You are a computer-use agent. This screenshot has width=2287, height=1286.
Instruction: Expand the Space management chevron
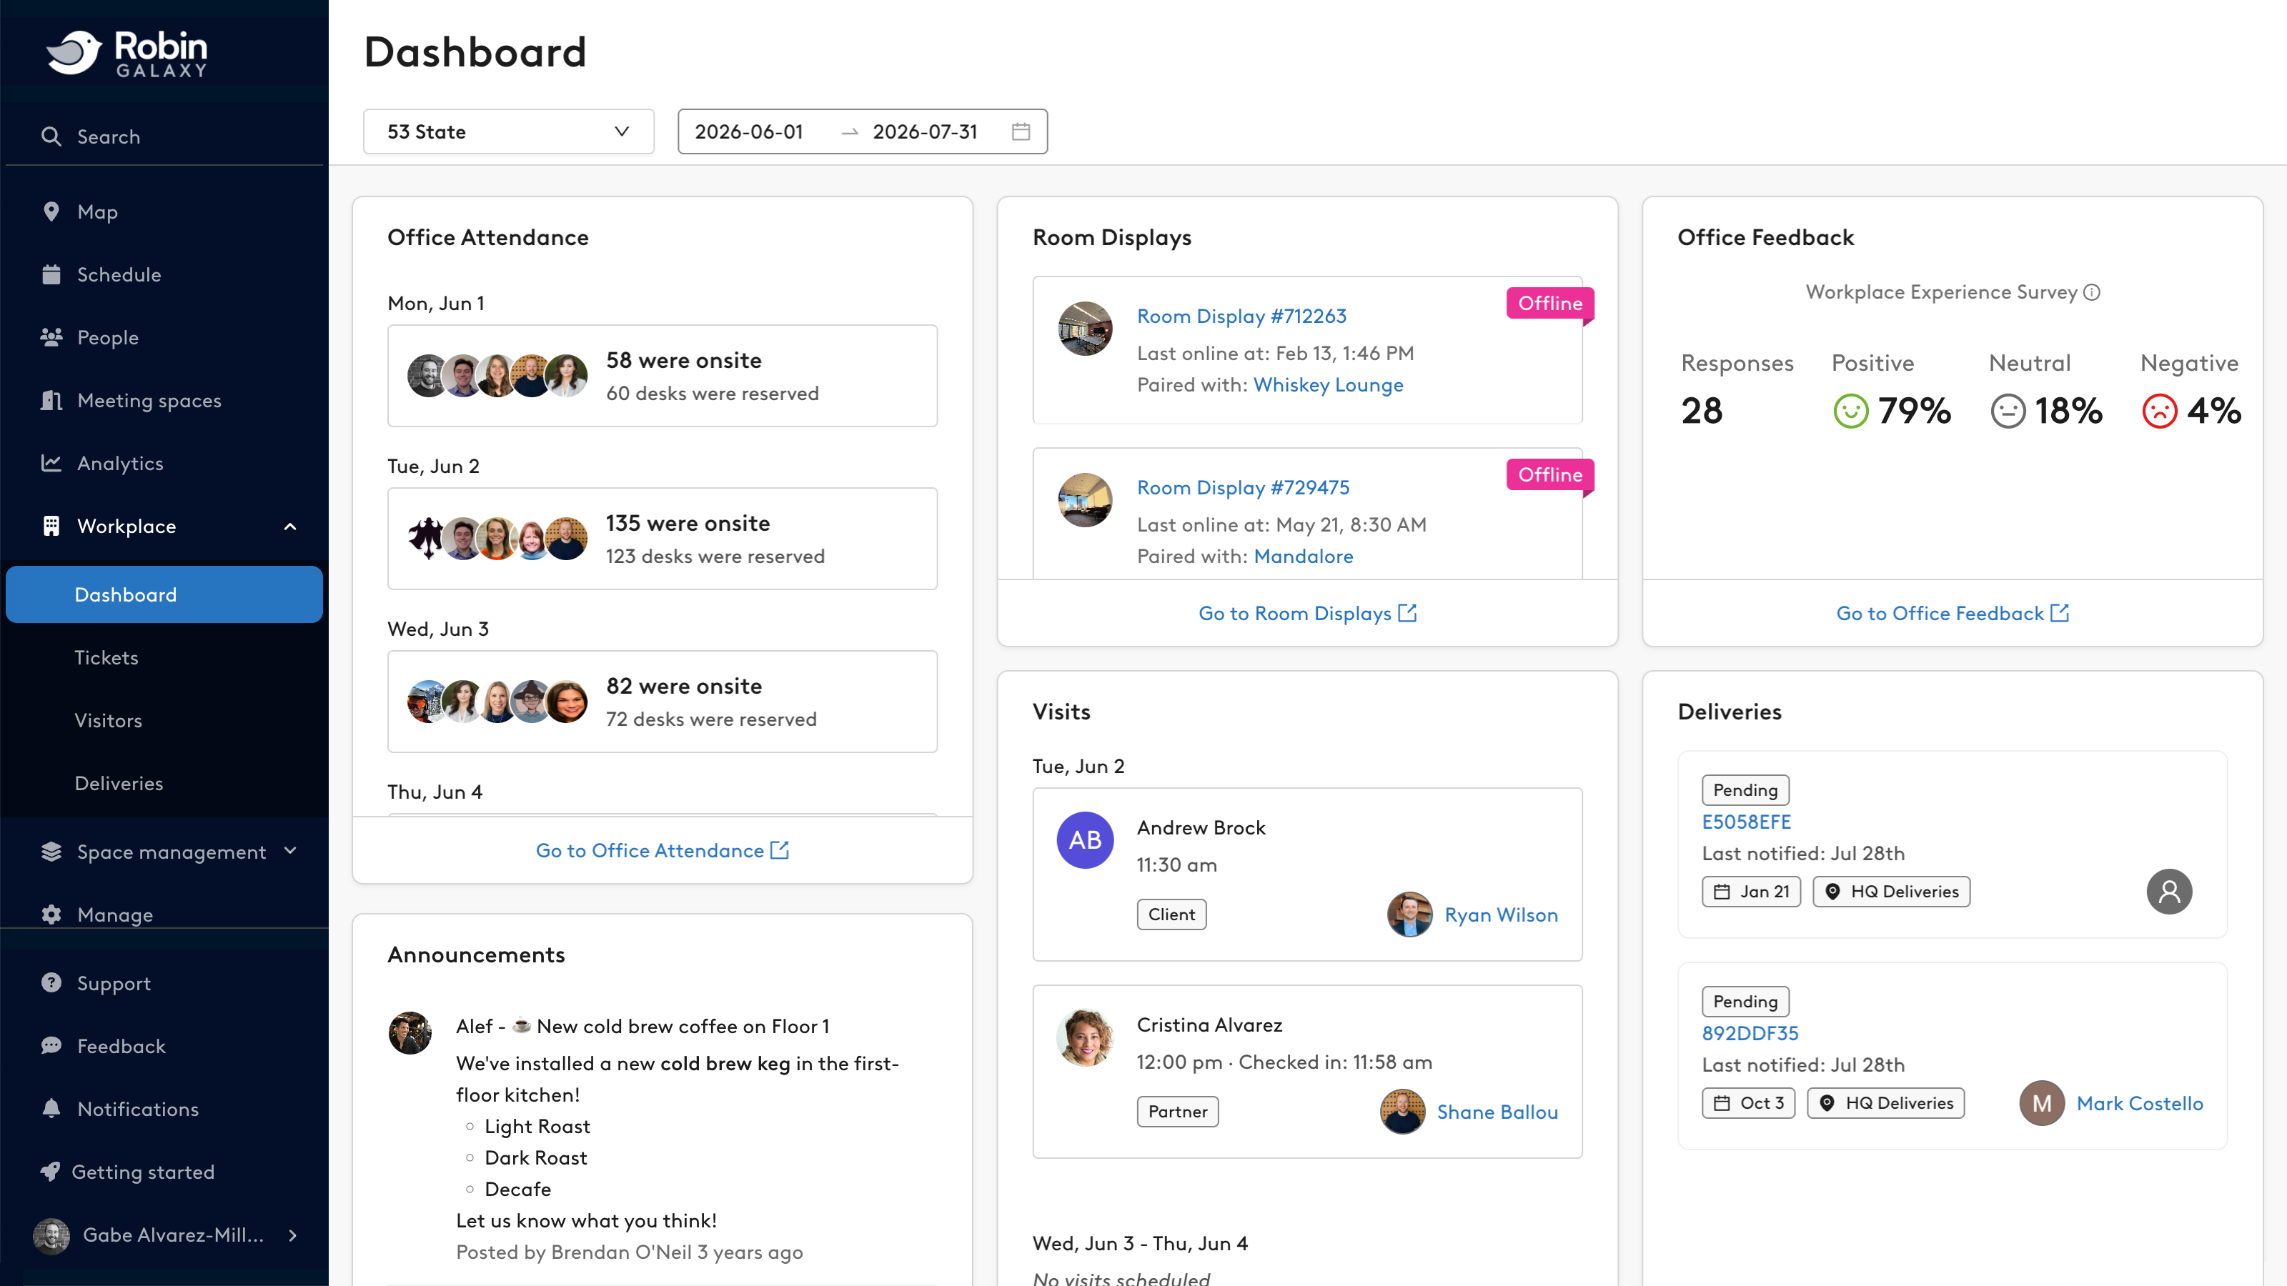pos(290,851)
